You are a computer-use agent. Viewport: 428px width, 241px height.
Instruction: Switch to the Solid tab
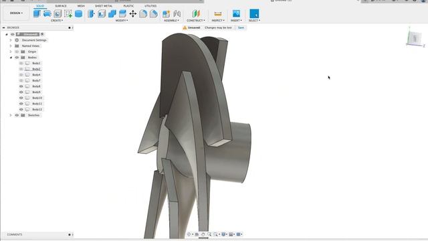[x=40, y=6]
